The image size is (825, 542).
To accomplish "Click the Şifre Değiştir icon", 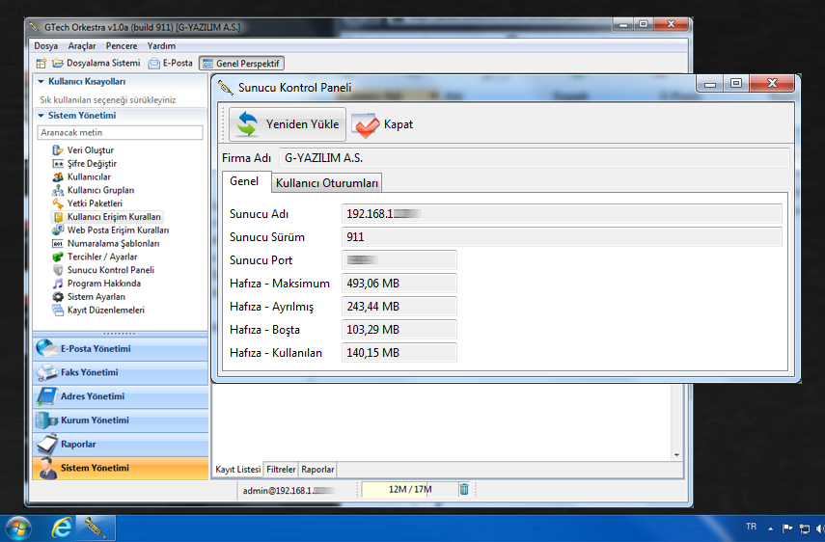I will click(x=58, y=164).
